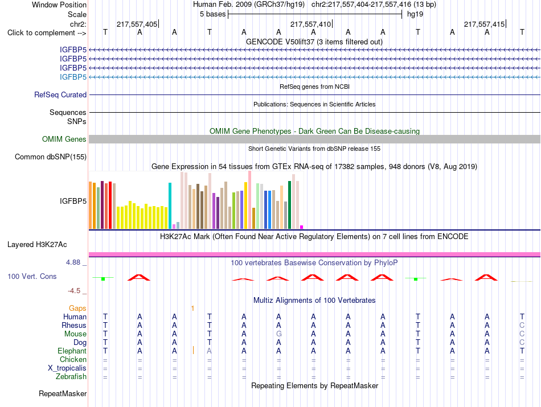The height and width of the screenshot is (407, 541).
Task: Select the RepeatMasker track label
Action: [63, 393]
